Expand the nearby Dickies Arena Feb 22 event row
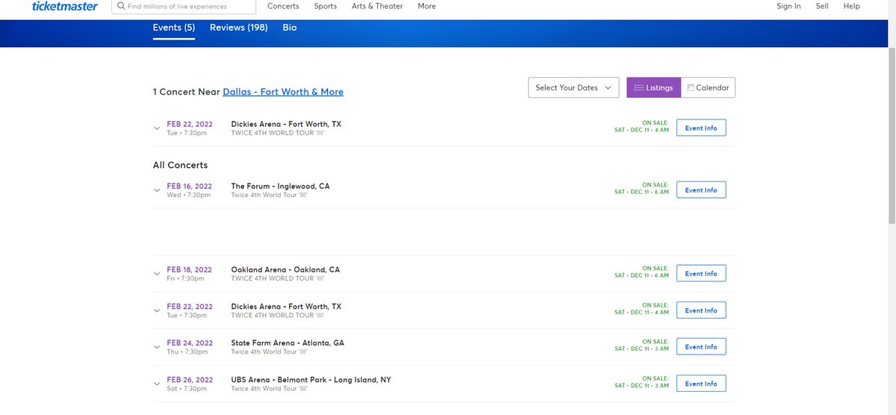 (x=157, y=128)
